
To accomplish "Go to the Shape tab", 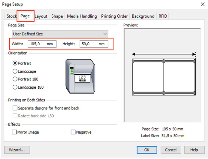I will tap(57, 16).
